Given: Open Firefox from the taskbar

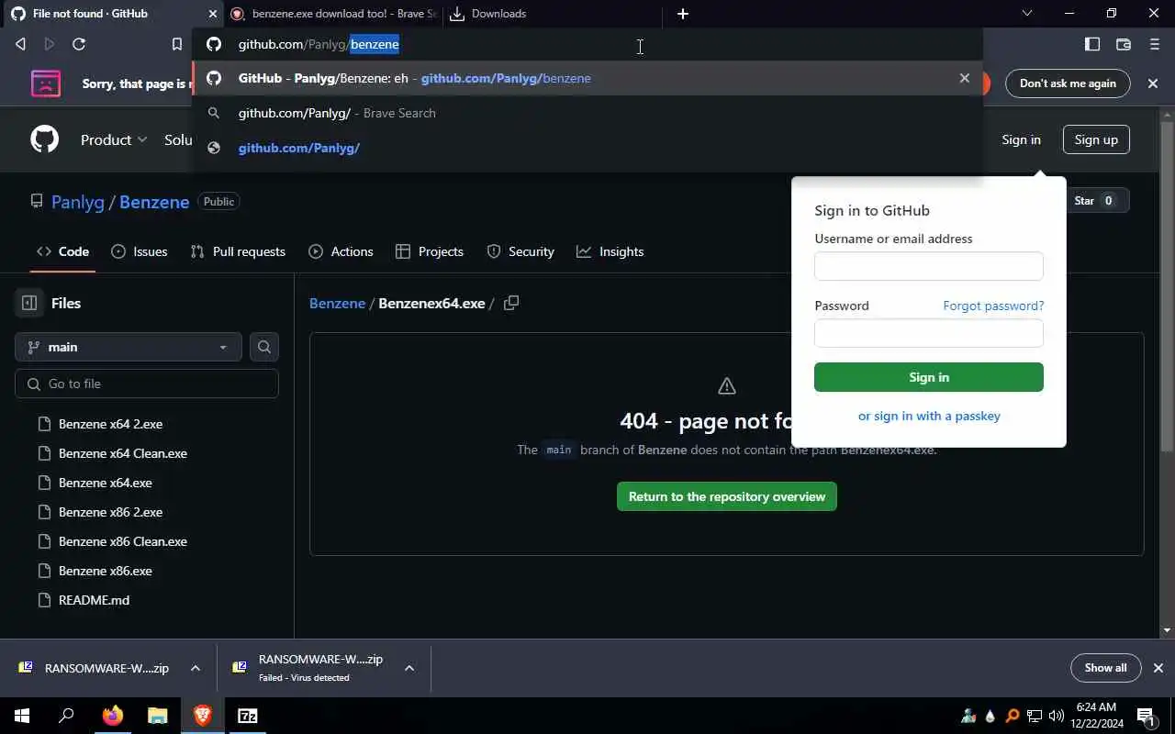Looking at the screenshot, I should [x=112, y=716].
